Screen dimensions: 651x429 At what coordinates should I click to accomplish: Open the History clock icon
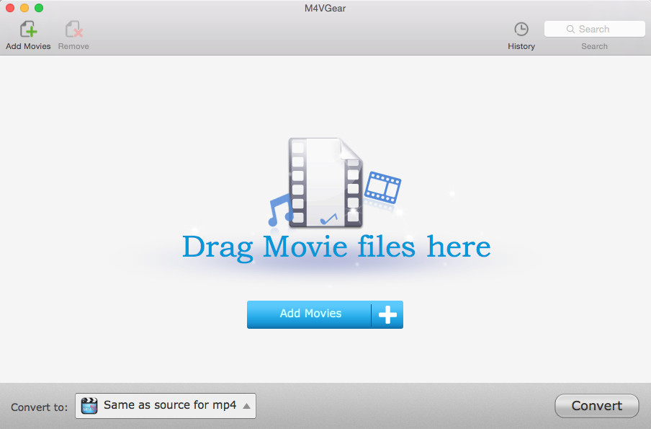(x=521, y=29)
